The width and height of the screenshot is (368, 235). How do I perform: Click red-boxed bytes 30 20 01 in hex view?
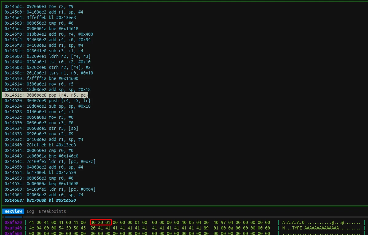pos(101,222)
